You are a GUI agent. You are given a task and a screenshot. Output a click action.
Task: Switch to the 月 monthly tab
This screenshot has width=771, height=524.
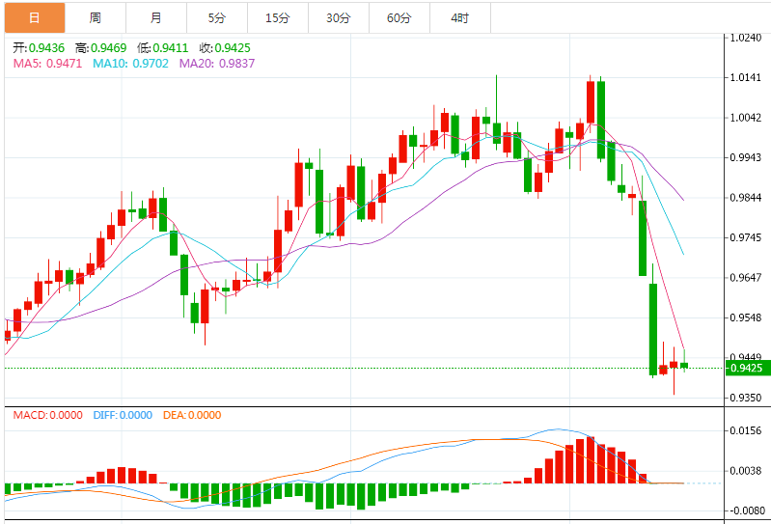pyautogui.click(x=156, y=18)
